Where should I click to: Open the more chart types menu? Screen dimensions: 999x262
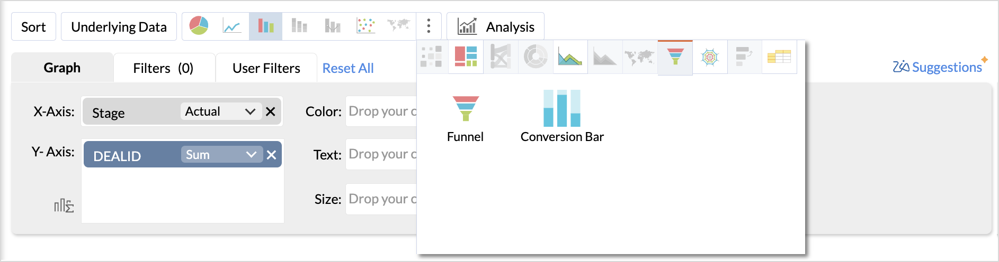tap(429, 26)
